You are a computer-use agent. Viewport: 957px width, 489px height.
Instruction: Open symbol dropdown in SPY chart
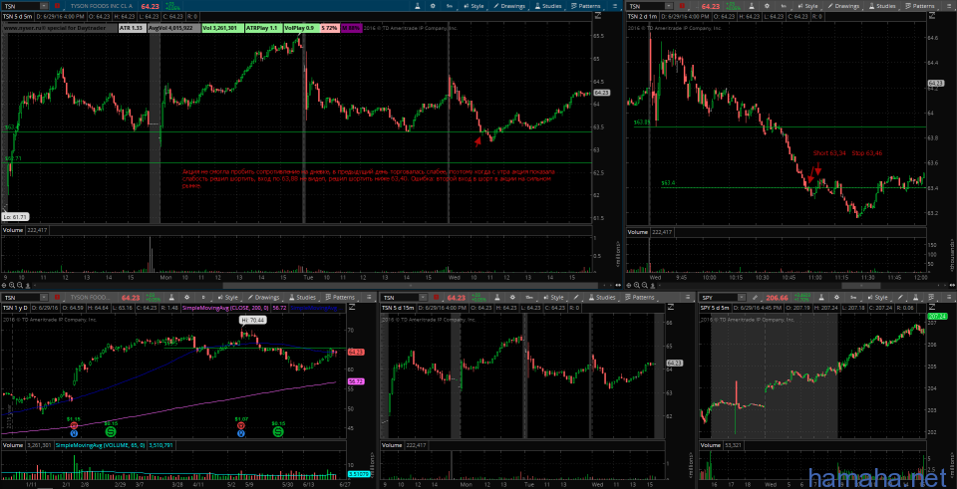click(x=742, y=298)
